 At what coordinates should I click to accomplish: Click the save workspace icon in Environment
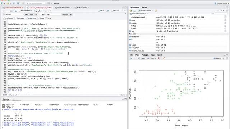click(x=134, y=11)
